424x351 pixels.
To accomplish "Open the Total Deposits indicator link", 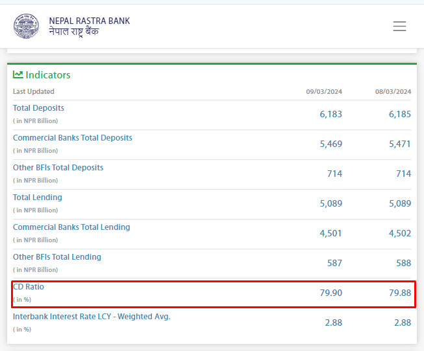I will [x=38, y=108].
